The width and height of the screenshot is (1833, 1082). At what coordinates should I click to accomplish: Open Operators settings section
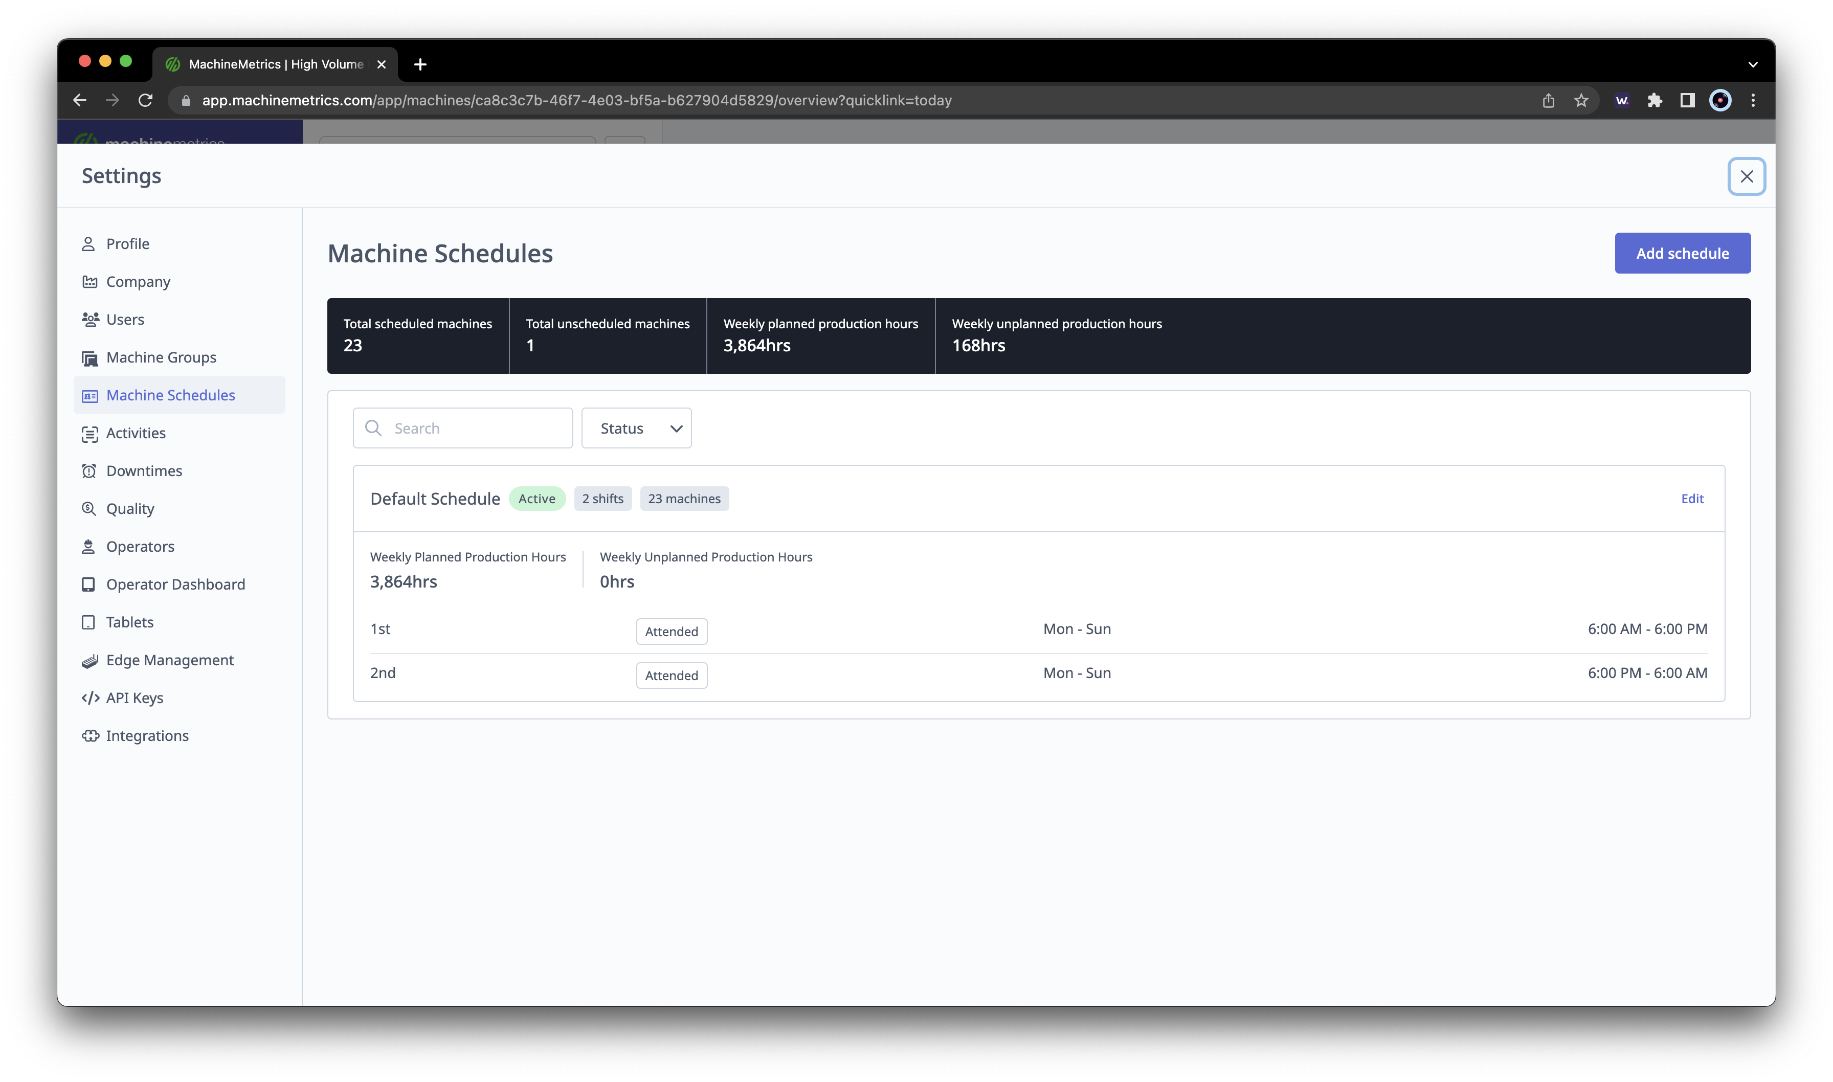point(180,547)
